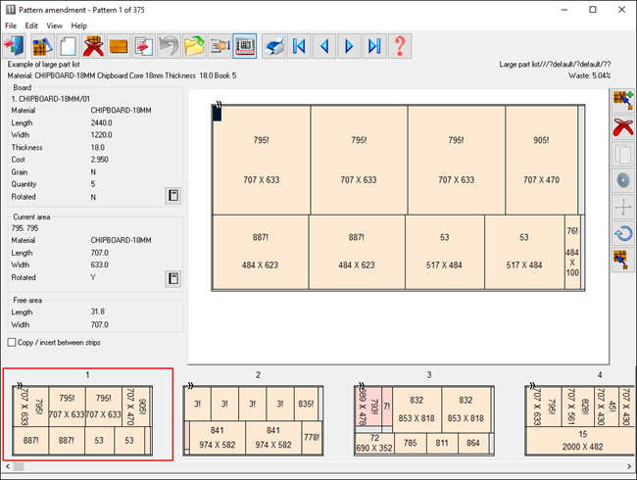The image size is (637, 480).
Task: Click the print icon in toolbar
Action: (x=275, y=46)
